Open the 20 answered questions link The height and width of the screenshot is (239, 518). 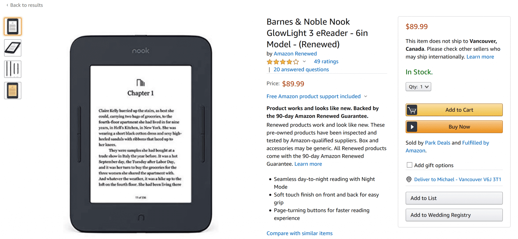coord(301,70)
